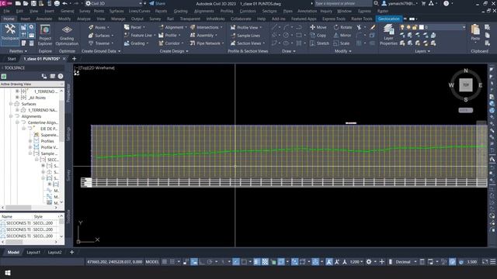Screen dimensions: 497x279
Task: Open the Annotate ribbon tab
Action: pos(44,19)
